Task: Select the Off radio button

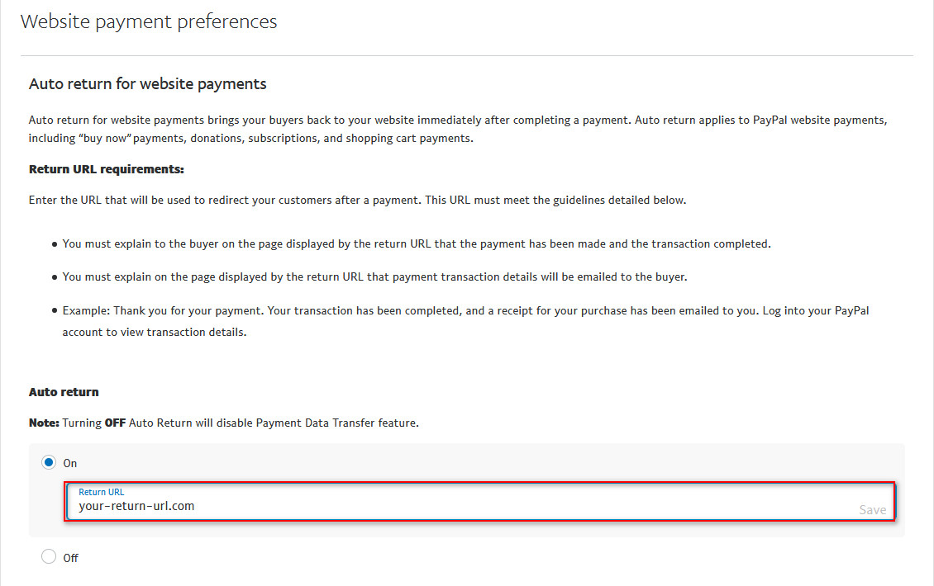Action: tap(49, 557)
